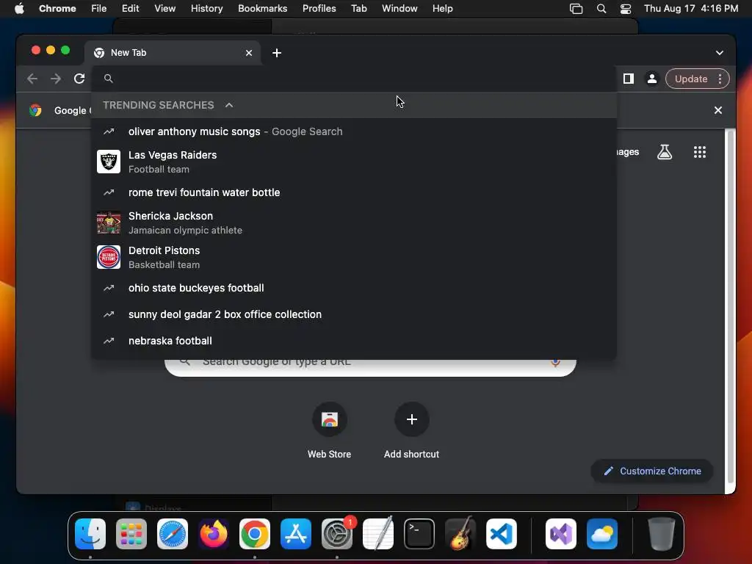Open Visual Studio from the Dock
The width and height of the screenshot is (752, 564).
pyautogui.click(x=561, y=534)
